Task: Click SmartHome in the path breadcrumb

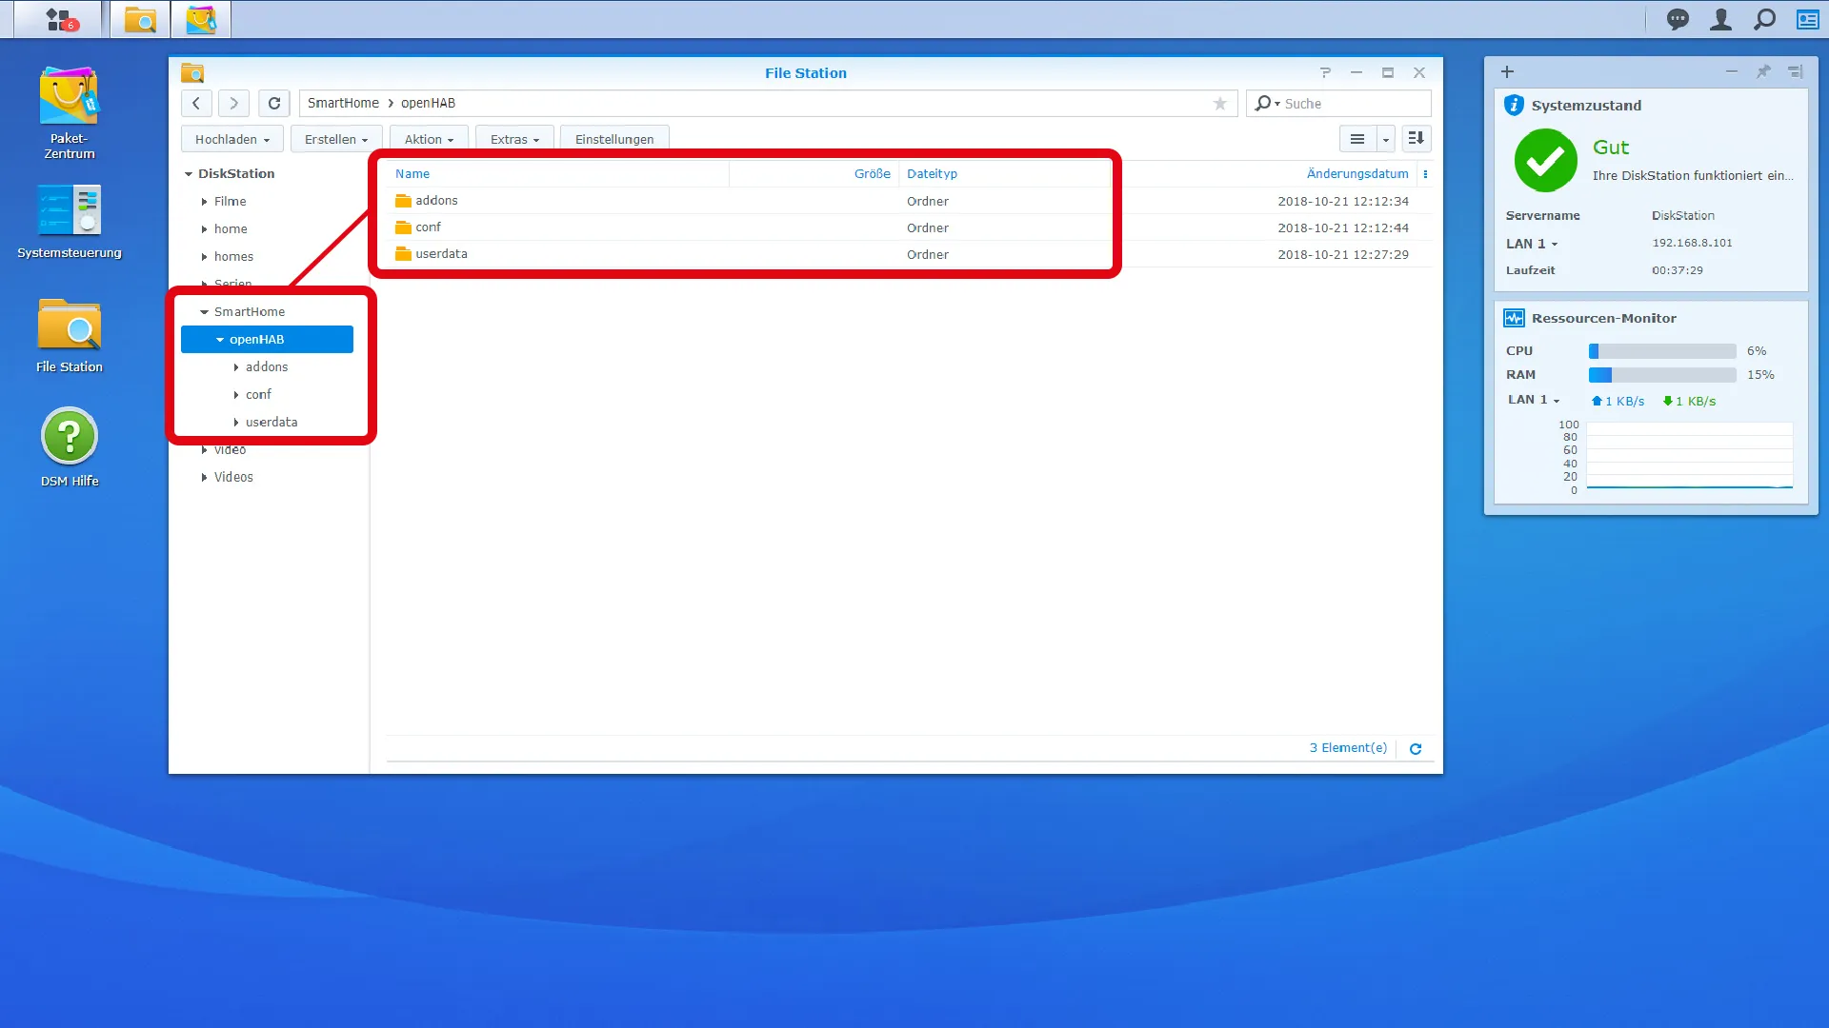Action: [343, 103]
